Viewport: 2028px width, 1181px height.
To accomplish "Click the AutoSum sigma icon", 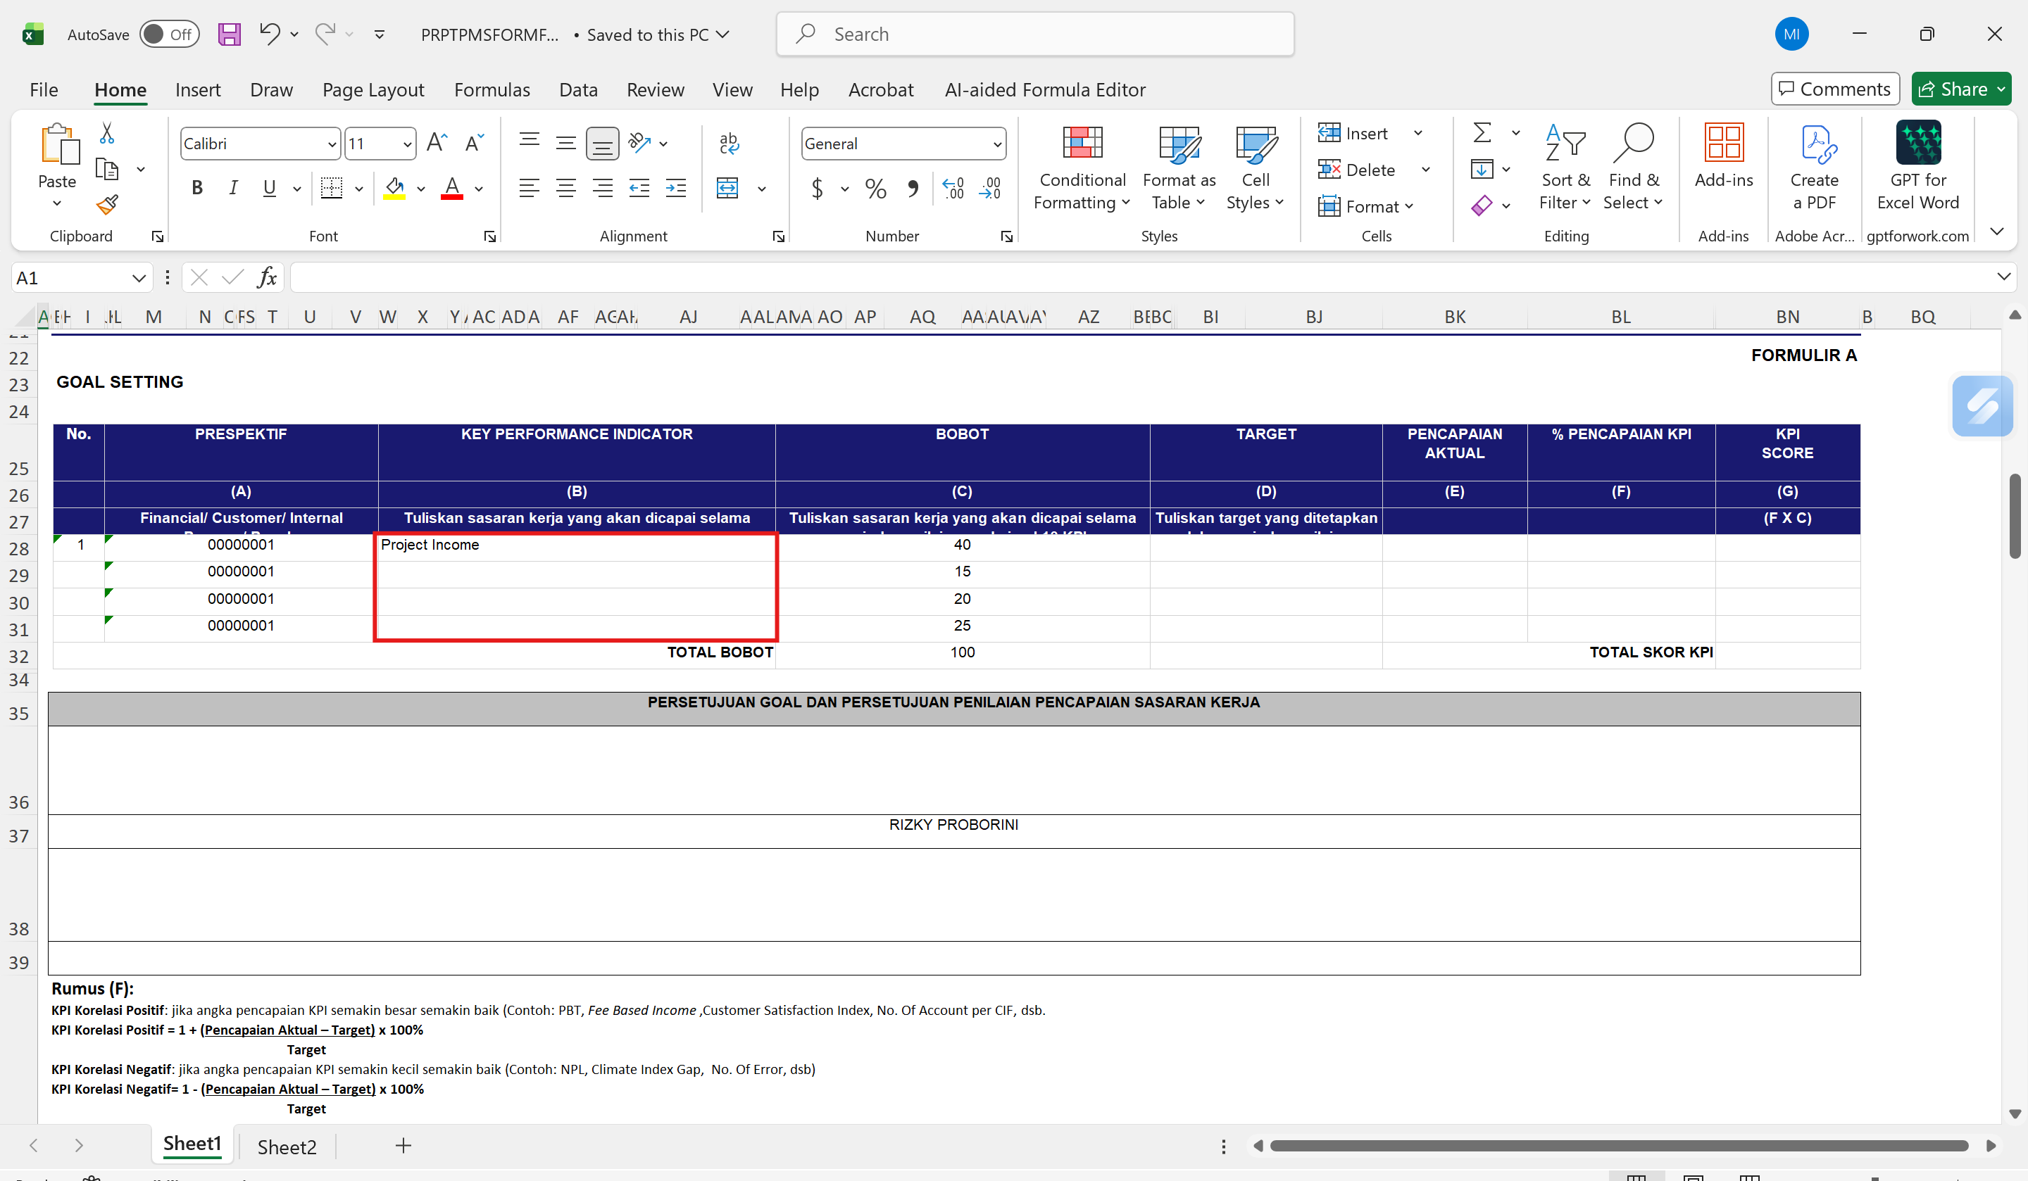I will coord(1482,133).
